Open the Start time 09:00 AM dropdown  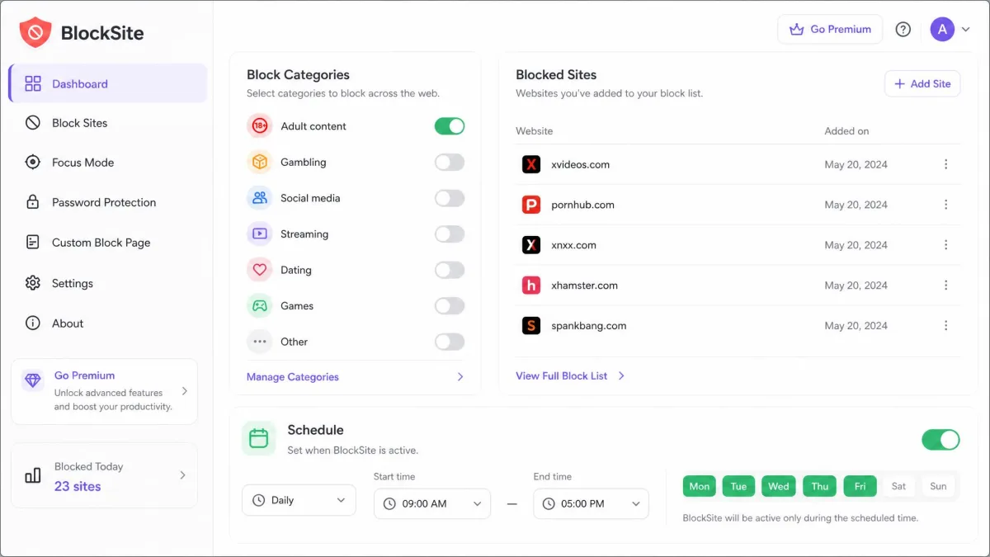pos(432,503)
